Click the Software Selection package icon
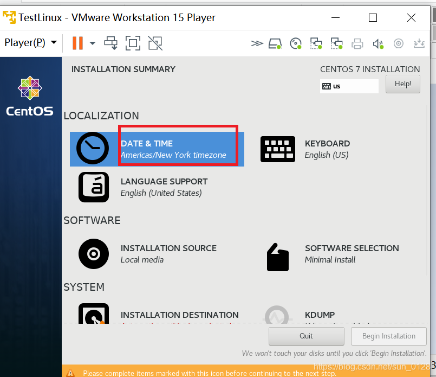436x377 pixels. 277,257
